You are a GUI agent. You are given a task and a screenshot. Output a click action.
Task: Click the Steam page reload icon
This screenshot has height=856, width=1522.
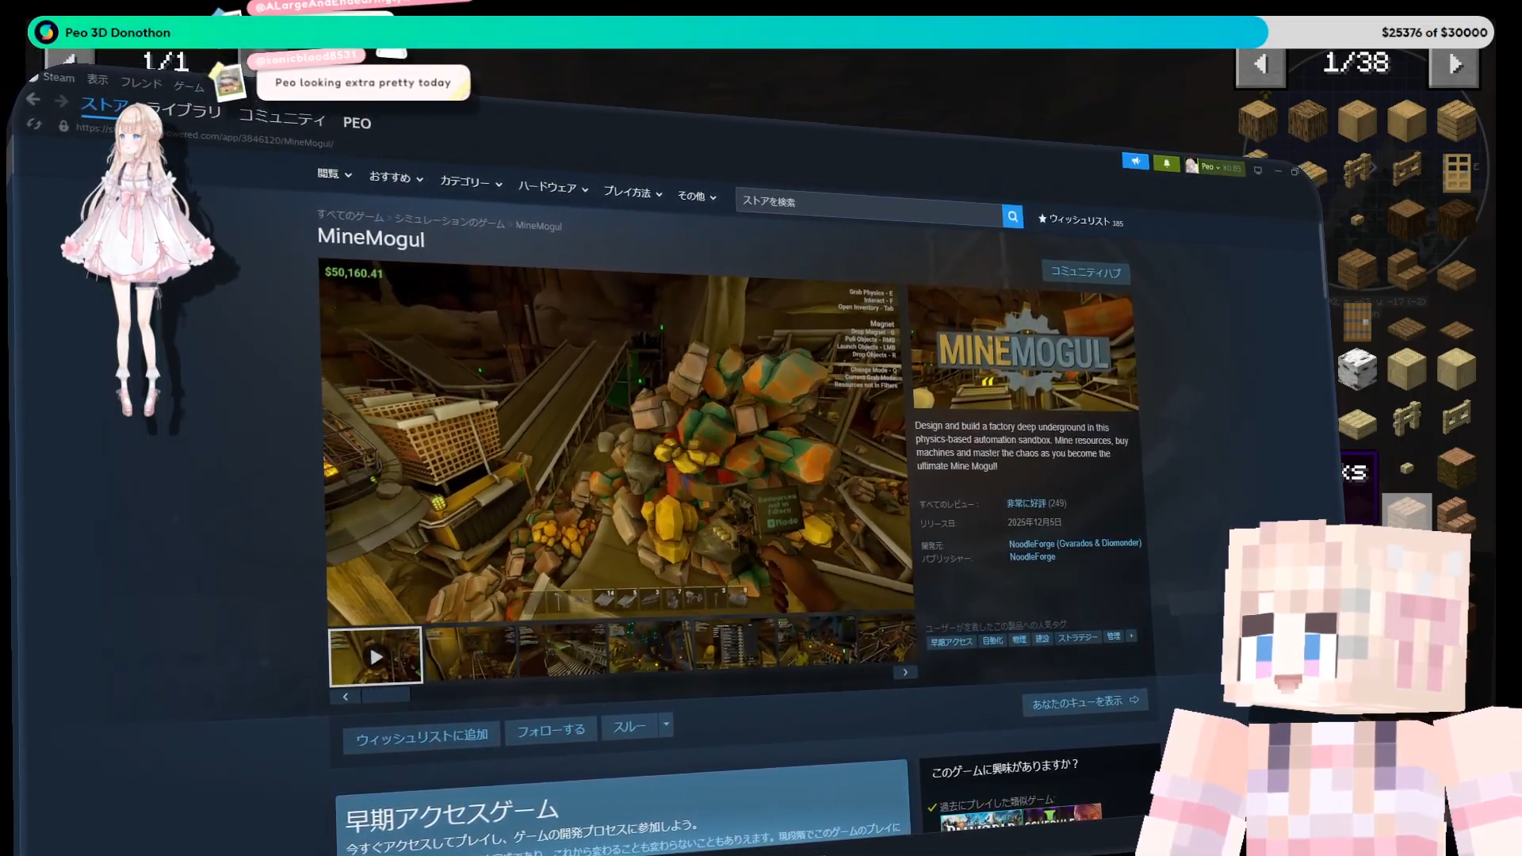pos(34,124)
